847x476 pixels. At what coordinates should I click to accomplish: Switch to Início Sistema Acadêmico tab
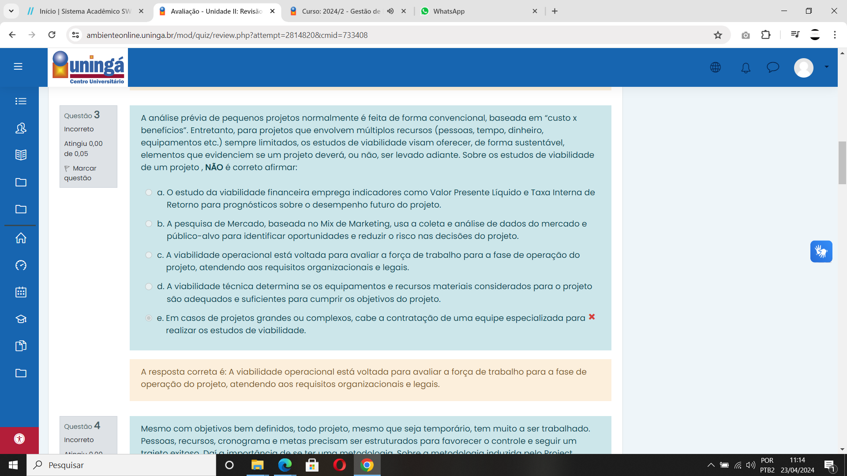click(85, 11)
